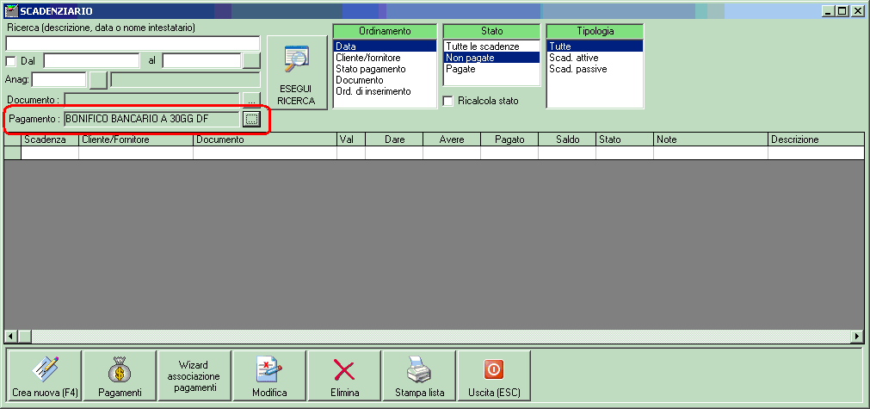
Task: Click the Pagamento field BONIFICO BANCARIO
Action: [x=152, y=119]
